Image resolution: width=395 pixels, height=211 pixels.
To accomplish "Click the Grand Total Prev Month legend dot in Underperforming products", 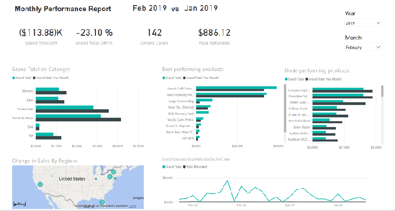I will 307,79.
